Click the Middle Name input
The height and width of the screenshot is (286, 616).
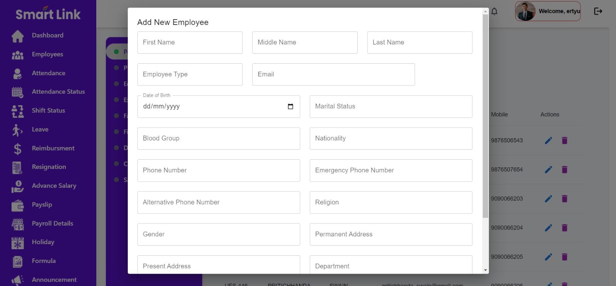(x=305, y=43)
